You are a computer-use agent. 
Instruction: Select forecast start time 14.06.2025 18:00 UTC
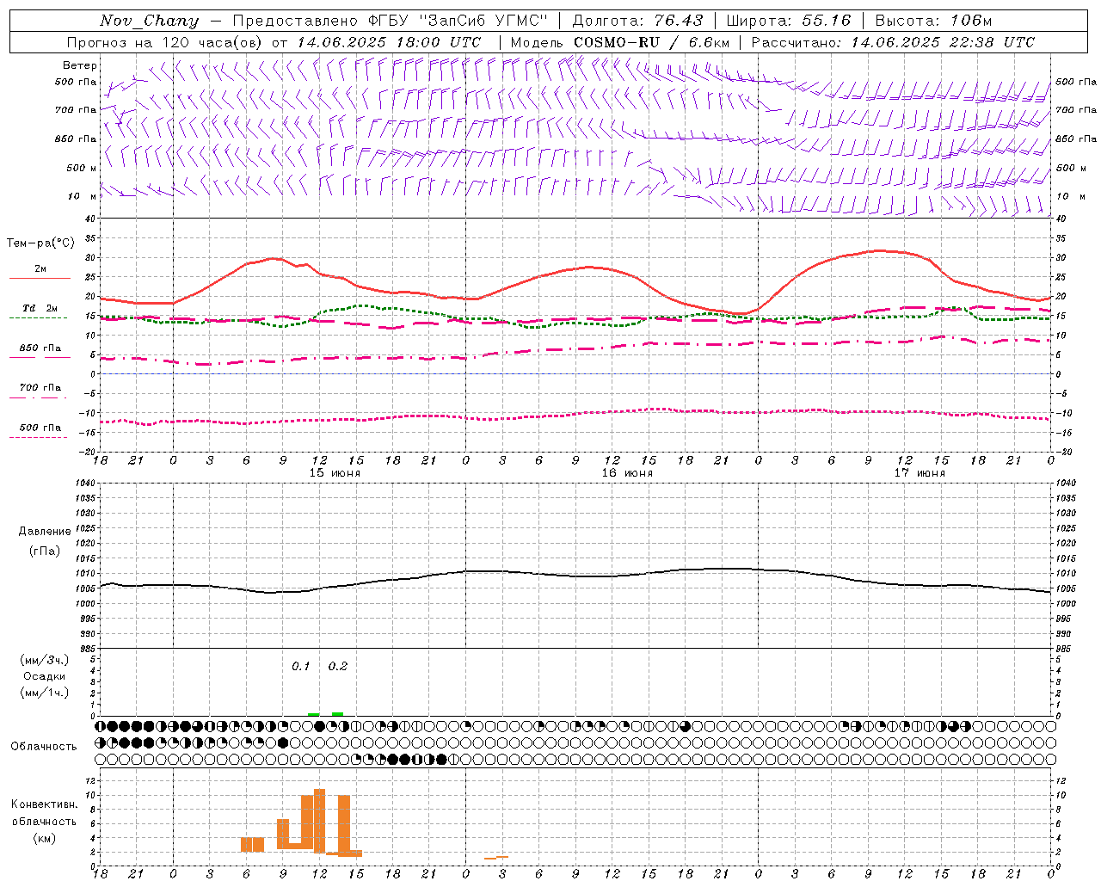(x=389, y=42)
